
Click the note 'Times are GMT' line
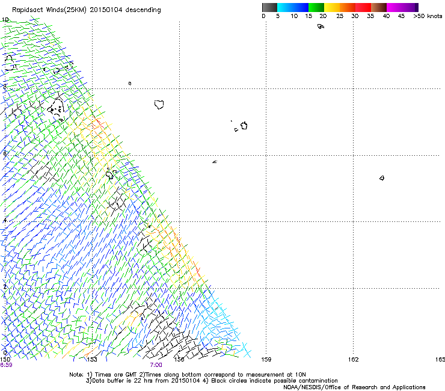[188, 375]
